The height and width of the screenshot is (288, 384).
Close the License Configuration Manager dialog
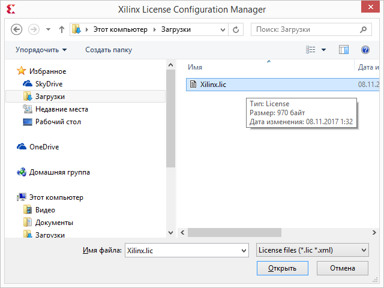coord(370,7)
